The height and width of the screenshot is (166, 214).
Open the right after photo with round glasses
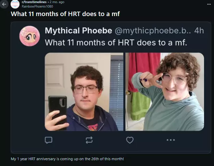(x=165, y=92)
